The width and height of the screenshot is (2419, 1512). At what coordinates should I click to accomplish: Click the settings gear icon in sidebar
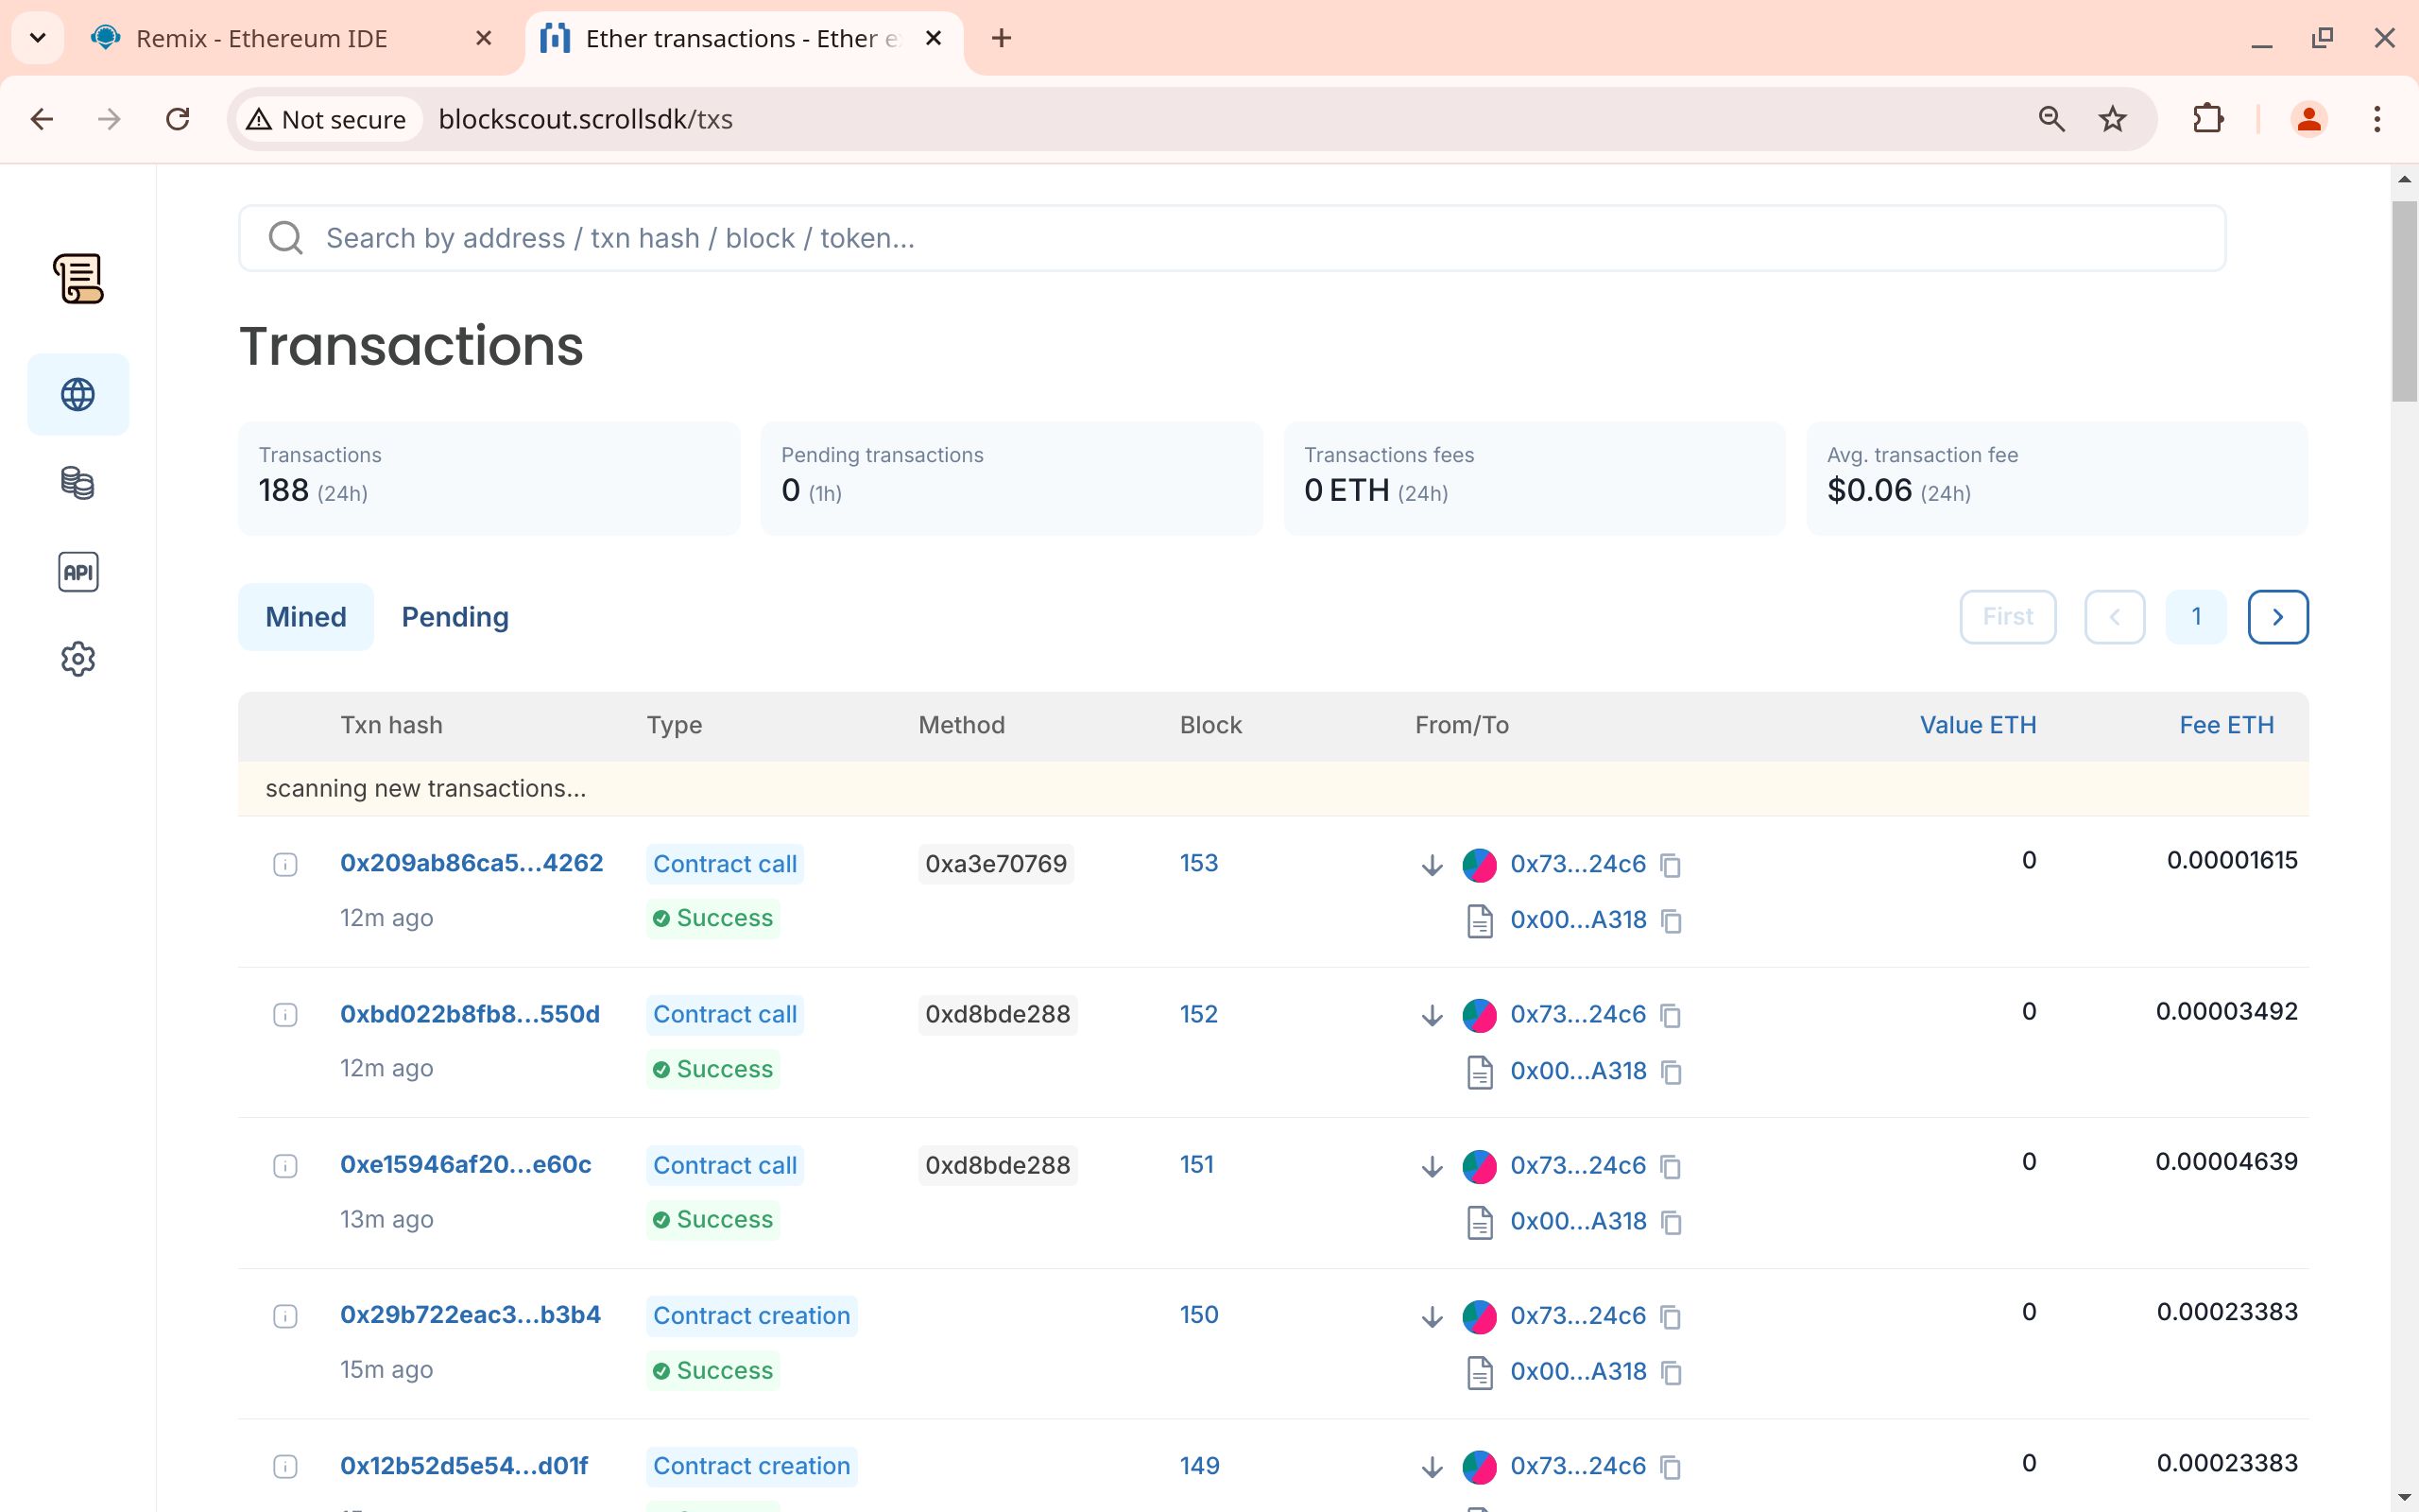point(78,659)
